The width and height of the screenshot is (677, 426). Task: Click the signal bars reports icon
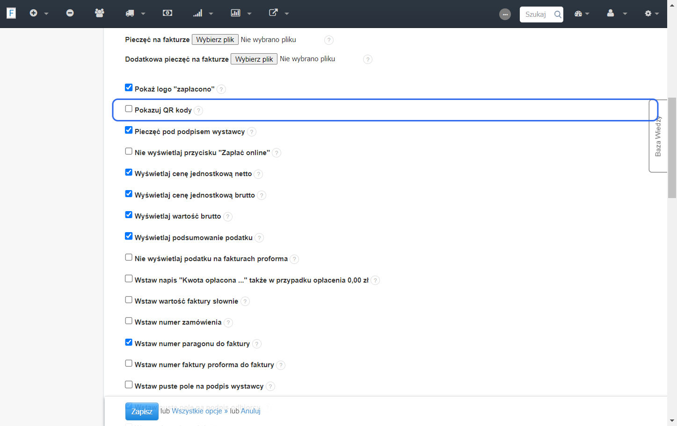[198, 13]
